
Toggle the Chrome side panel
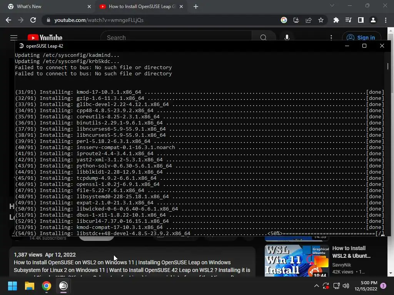(x=361, y=20)
